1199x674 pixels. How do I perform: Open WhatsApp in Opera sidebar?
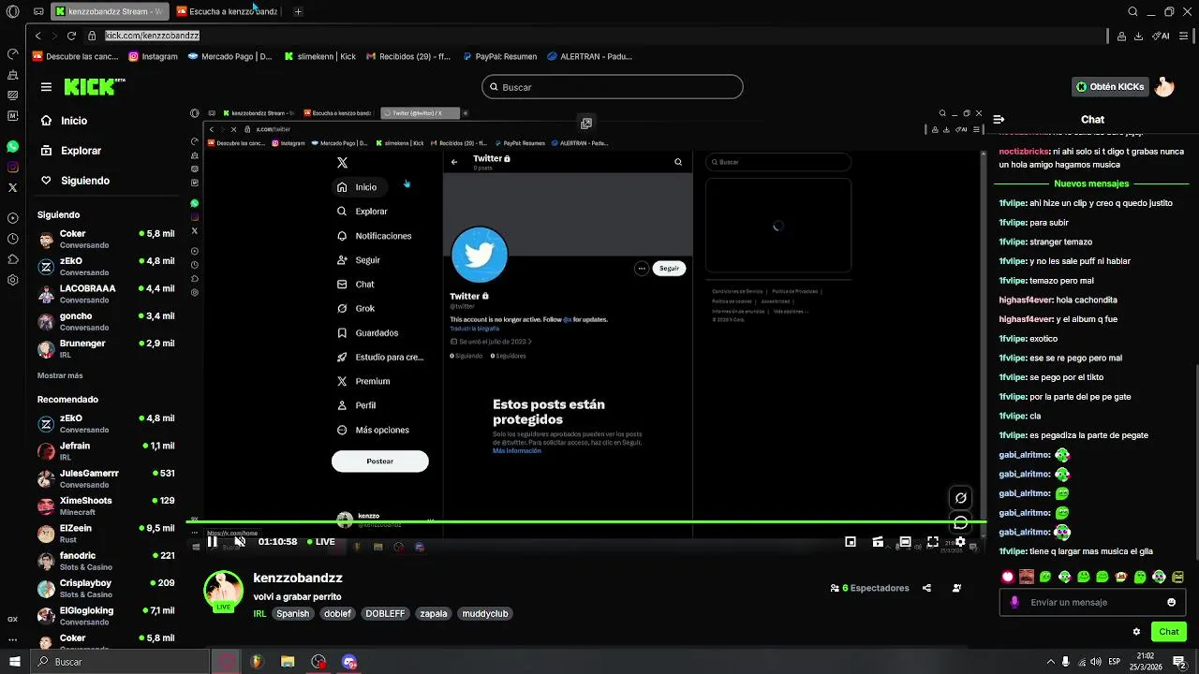[x=12, y=147]
